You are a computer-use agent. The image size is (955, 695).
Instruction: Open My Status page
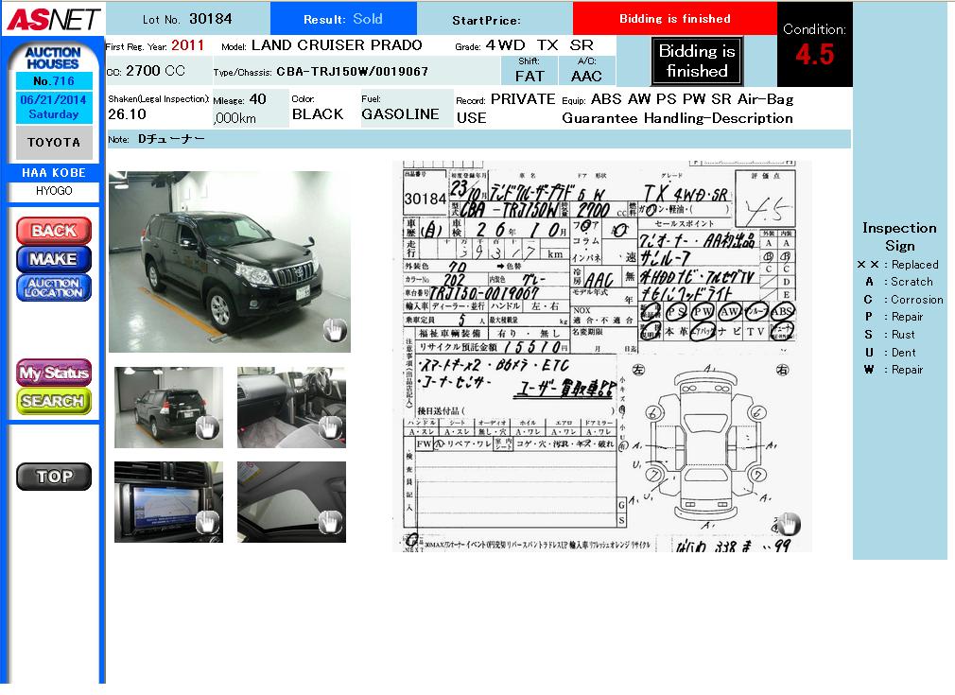pos(54,373)
